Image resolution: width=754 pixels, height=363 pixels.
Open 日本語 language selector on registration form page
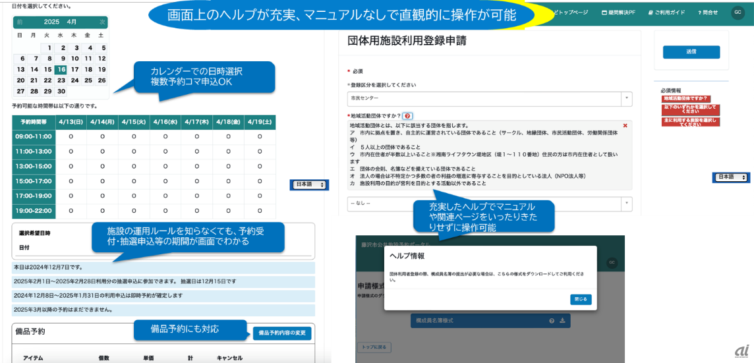point(732,177)
